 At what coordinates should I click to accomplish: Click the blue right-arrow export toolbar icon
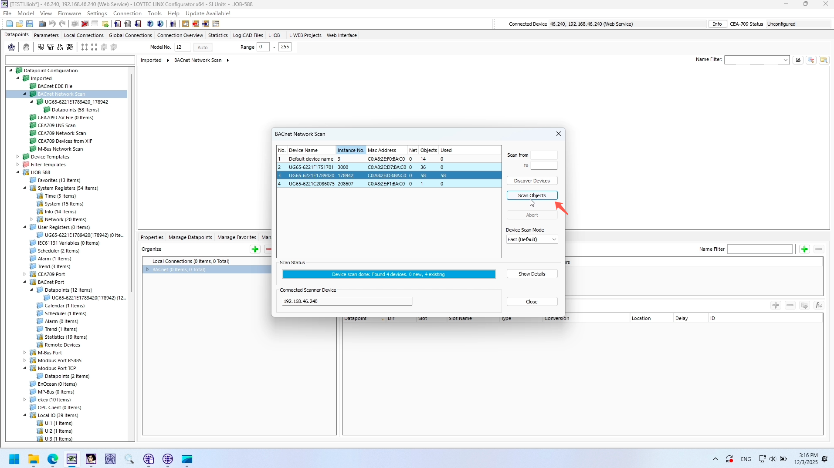tap(206, 24)
